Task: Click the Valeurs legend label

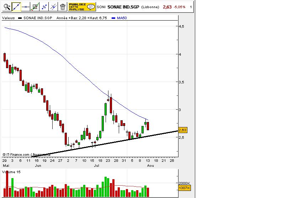Action: (x=9, y=18)
